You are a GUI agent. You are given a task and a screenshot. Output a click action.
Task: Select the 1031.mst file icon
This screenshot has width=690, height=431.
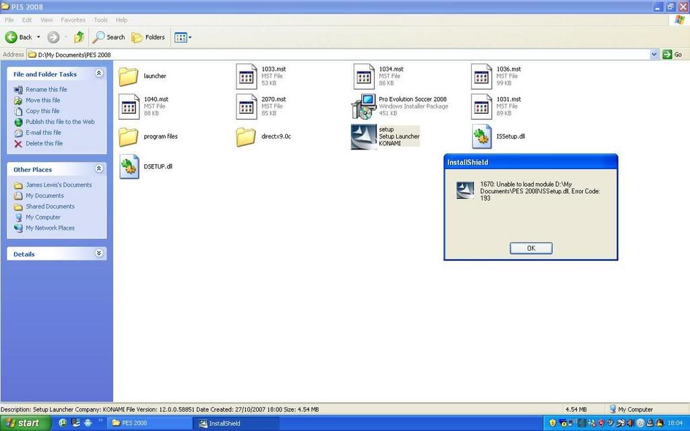point(481,106)
